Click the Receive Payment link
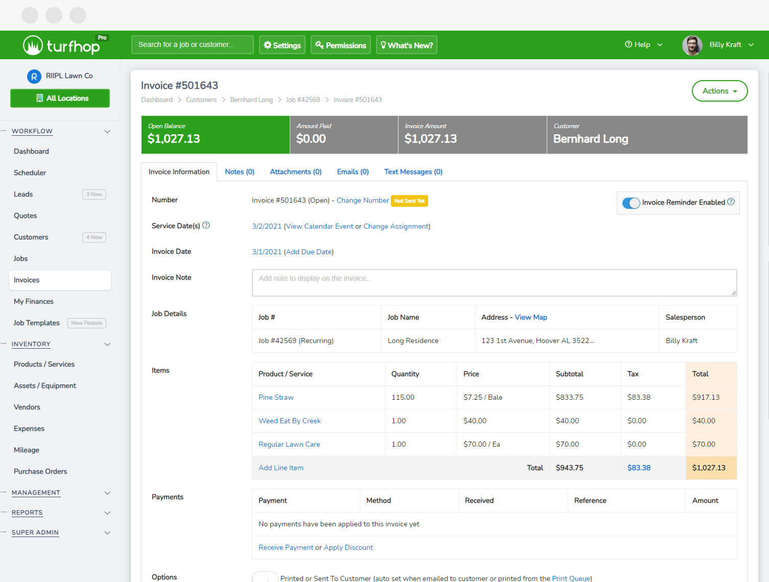 coord(286,547)
